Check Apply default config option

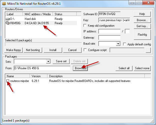[125, 44]
